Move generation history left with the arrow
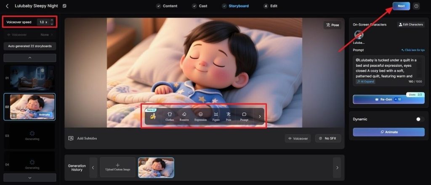Image resolution: width=431 pixels, height=185 pixels. pos(93,168)
